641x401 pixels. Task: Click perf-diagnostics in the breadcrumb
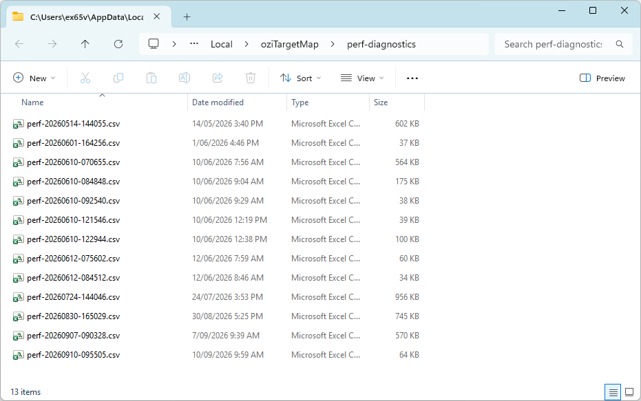[381, 44]
